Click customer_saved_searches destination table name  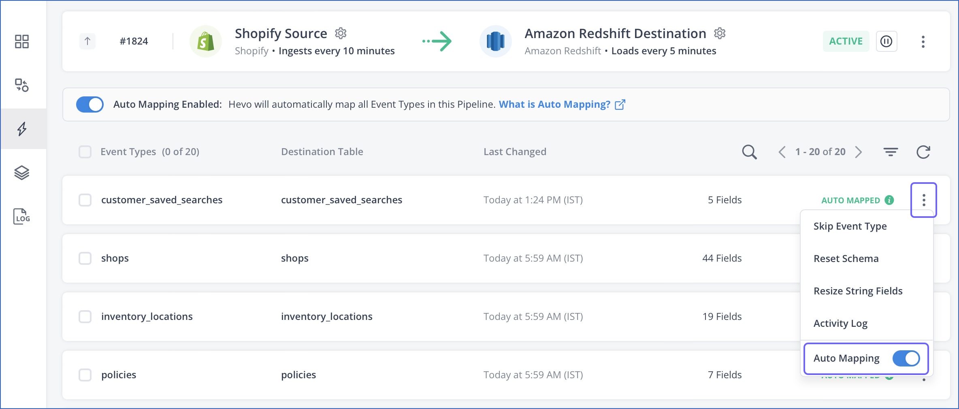click(x=342, y=200)
